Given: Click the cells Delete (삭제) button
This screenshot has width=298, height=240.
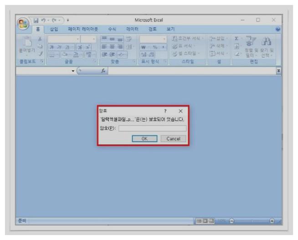Looking at the screenshot, I should click(218, 46).
